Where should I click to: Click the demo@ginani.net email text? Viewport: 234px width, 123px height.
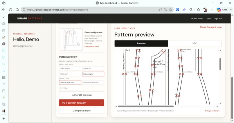(x=23, y=46)
